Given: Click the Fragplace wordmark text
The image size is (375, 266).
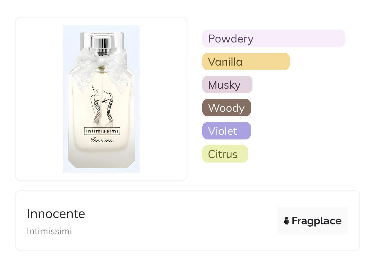Looking at the screenshot, I should click(x=317, y=221).
